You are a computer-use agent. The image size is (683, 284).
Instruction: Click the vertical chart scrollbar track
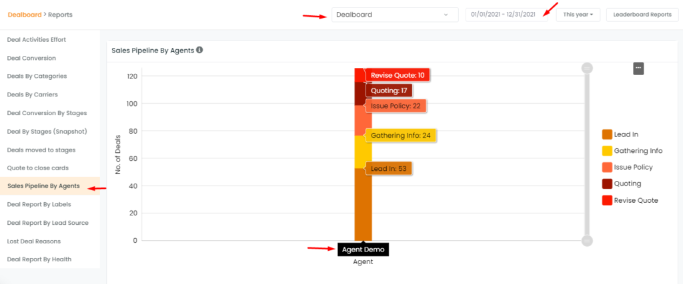[x=587, y=154]
